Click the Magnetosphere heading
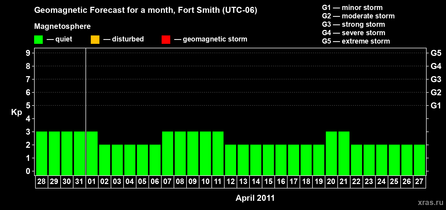The width and height of the screenshot is (446, 210). click(x=62, y=26)
